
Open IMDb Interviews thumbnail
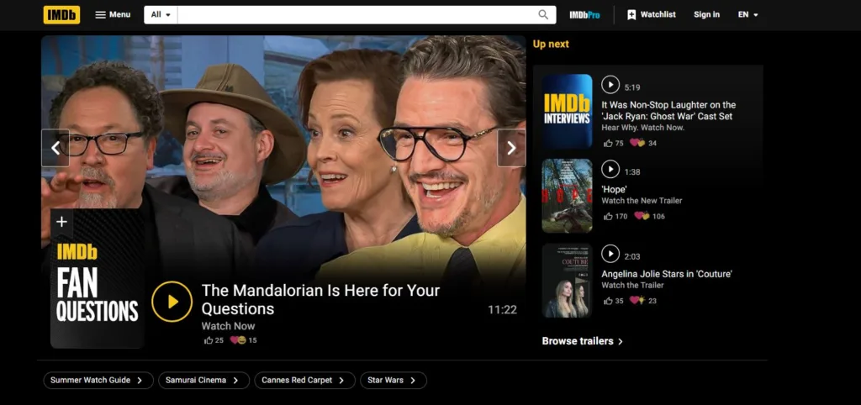(x=568, y=112)
